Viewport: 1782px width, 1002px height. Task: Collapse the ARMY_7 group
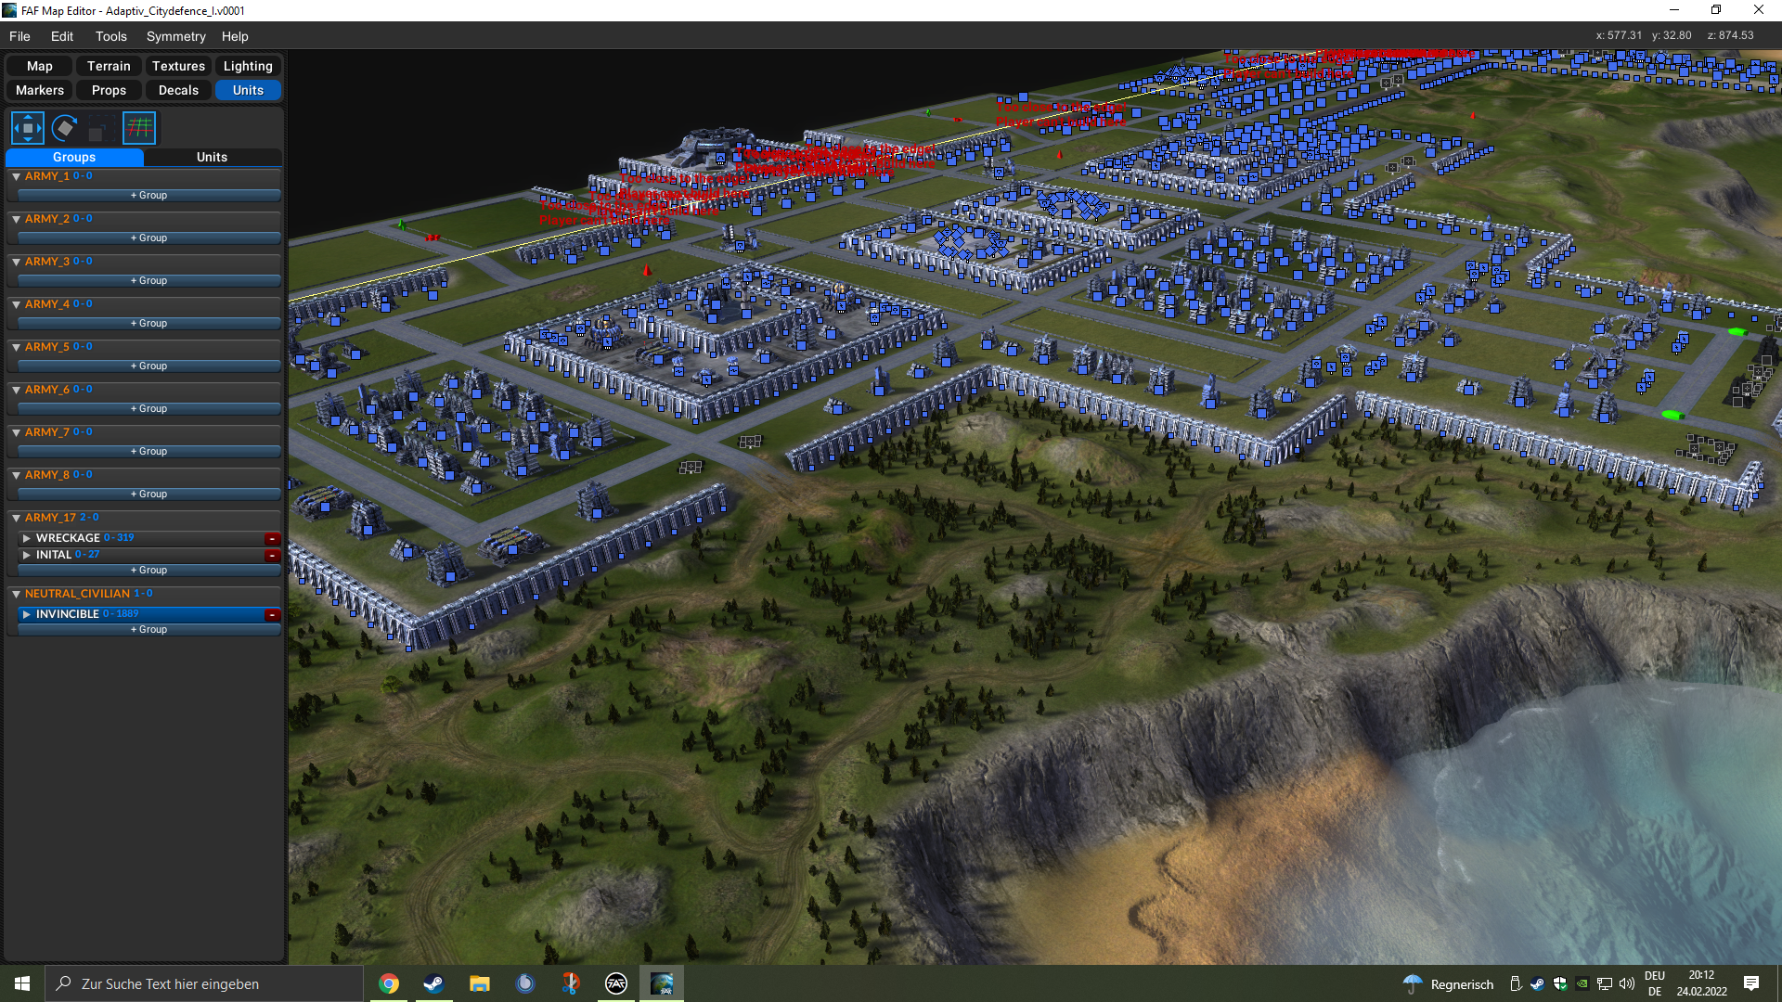pos(16,432)
